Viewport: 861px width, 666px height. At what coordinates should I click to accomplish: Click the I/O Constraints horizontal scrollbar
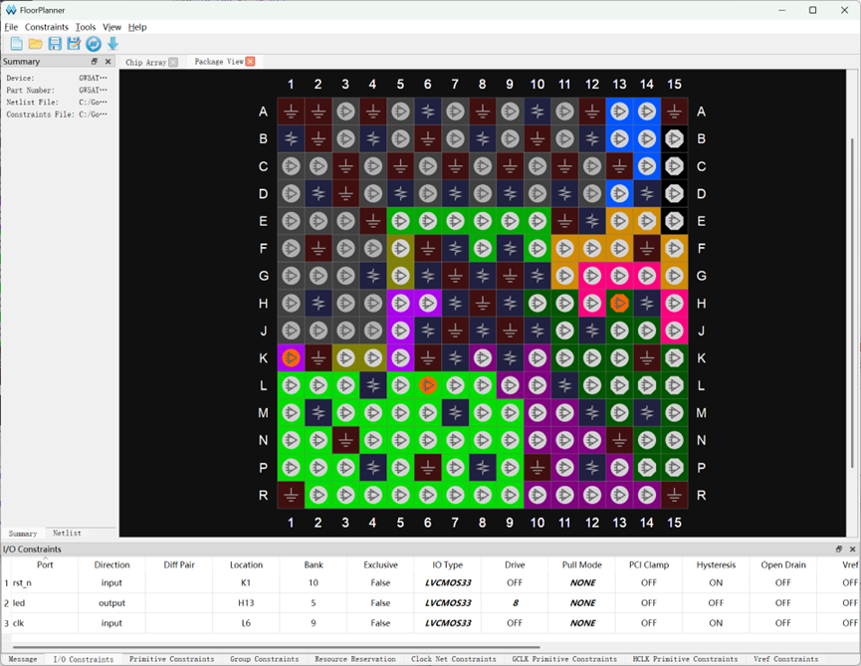pos(276,647)
